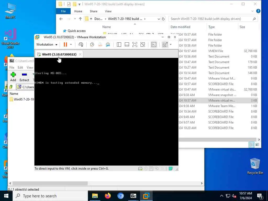The height and width of the screenshot is (201, 268).
Task: Sort files by Size column header
Action: pos(242,27)
